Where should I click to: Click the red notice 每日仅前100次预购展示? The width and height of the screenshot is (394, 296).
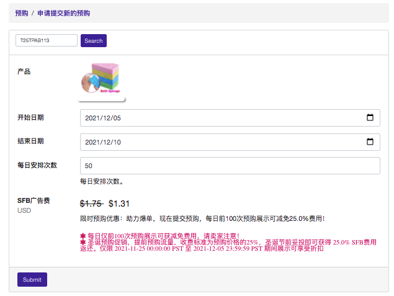point(159,236)
